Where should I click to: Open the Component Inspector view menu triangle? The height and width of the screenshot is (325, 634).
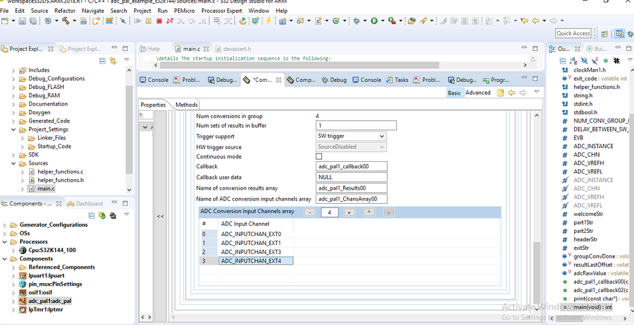(x=536, y=92)
